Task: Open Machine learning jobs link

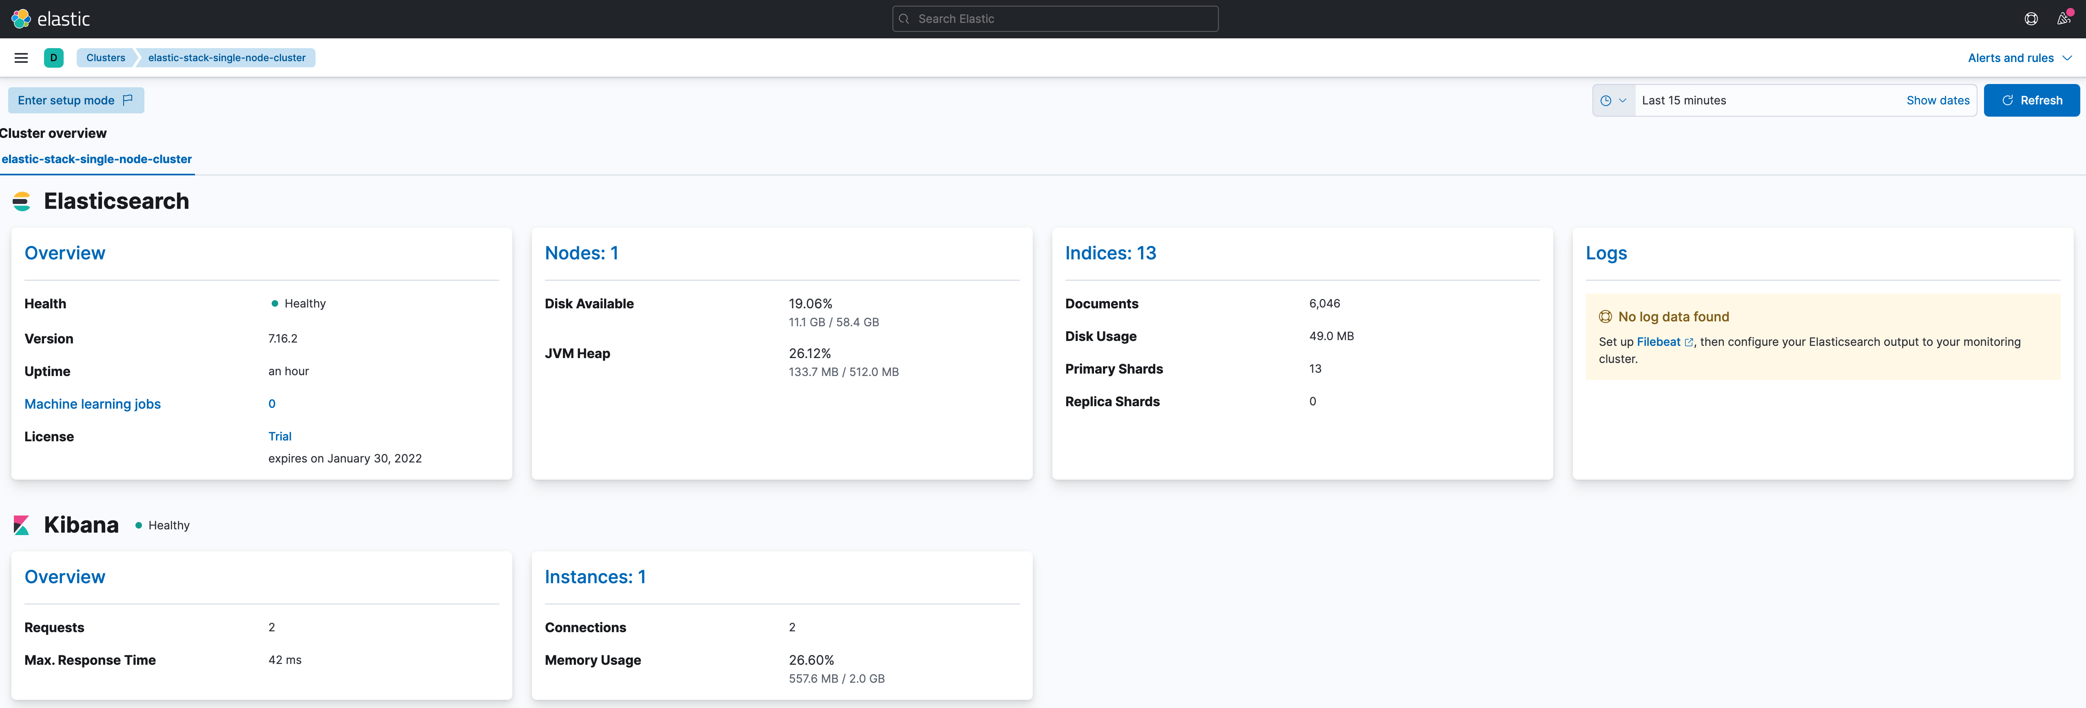Action: [x=92, y=404]
